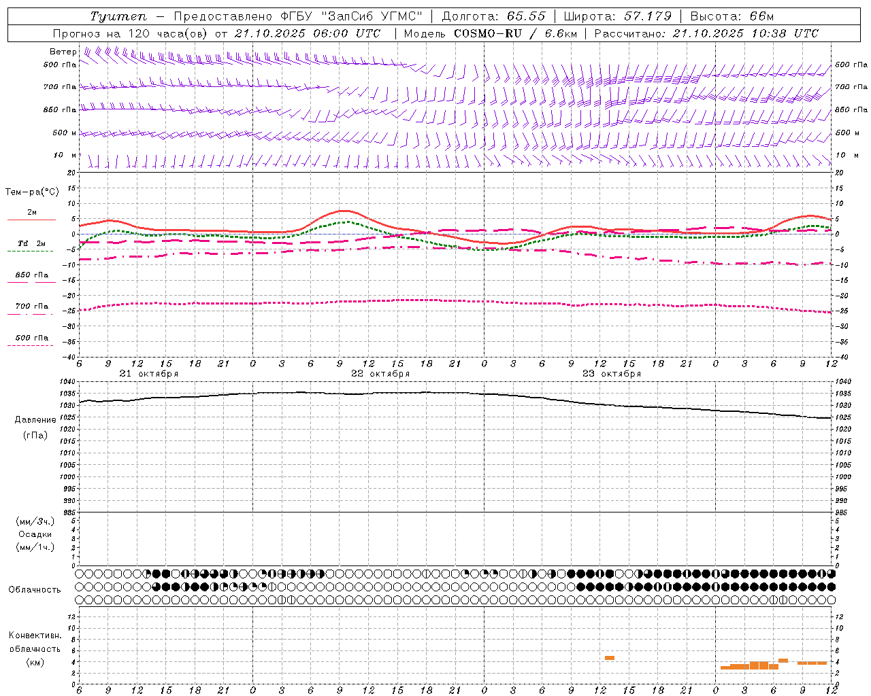Click the computed time "21.10.2025 10:38 UTC"

pos(746,33)
